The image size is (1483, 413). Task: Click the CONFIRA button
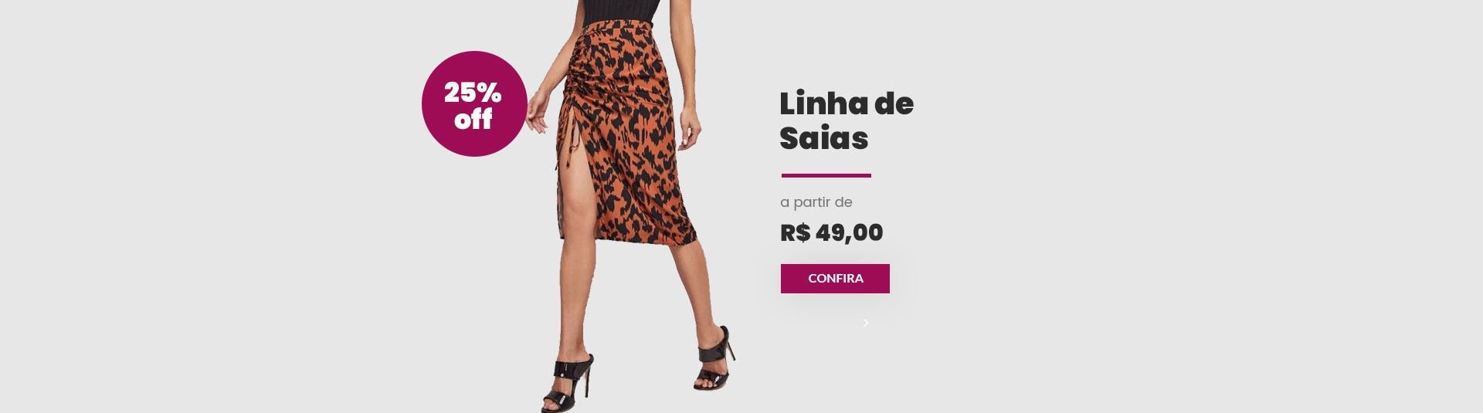click(x=835, y=279)
